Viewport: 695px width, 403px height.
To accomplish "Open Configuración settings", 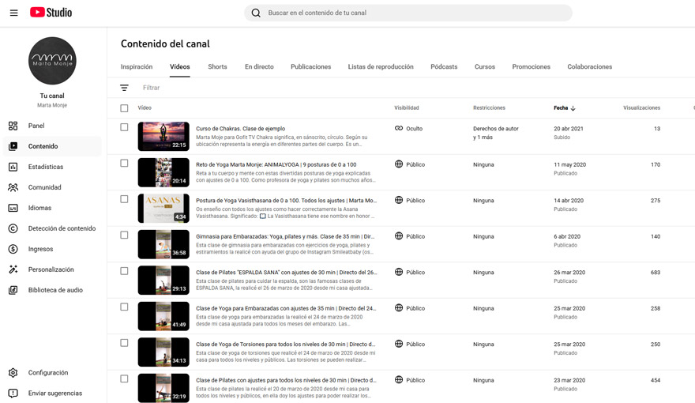I will click(x=47, y=373).
